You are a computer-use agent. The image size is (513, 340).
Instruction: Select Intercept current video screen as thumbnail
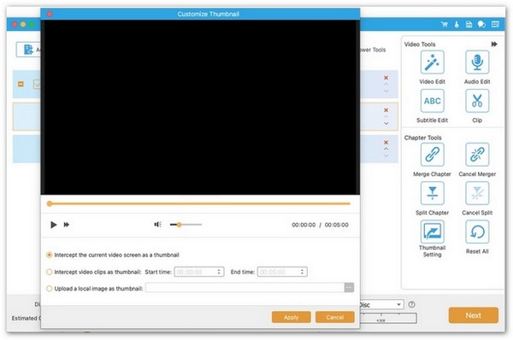point(49,255)
